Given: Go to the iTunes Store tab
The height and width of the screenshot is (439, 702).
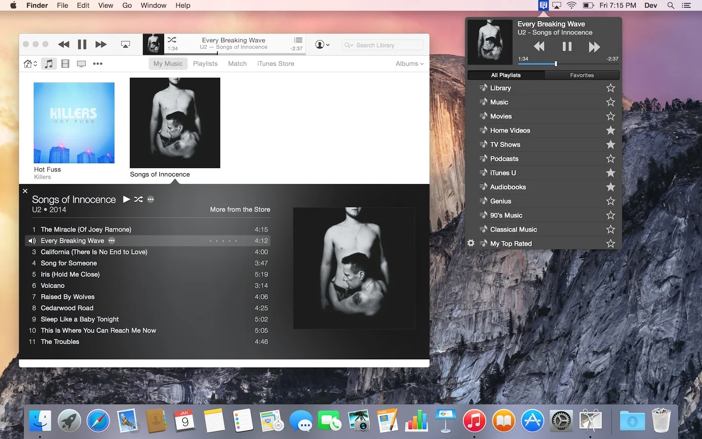Looking at the screenshot, I should [276, 63].
